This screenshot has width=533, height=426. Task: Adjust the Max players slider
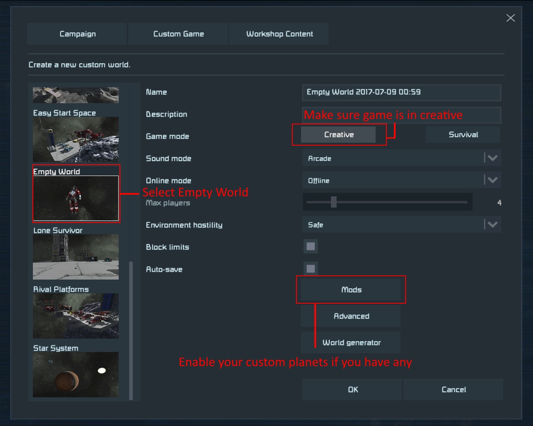click(x=387, y=202)
